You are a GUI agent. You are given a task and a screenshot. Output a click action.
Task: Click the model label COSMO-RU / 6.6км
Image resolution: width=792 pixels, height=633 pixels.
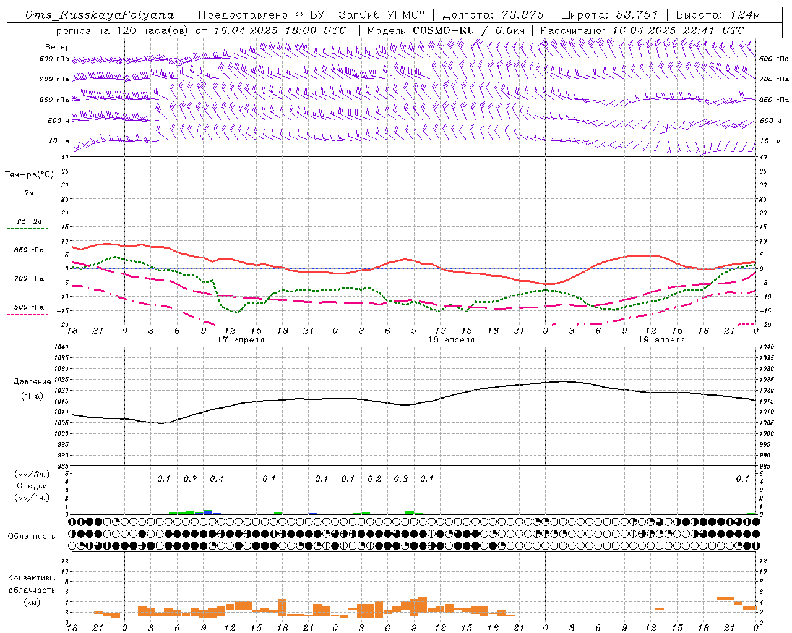[x=468, y=30]
